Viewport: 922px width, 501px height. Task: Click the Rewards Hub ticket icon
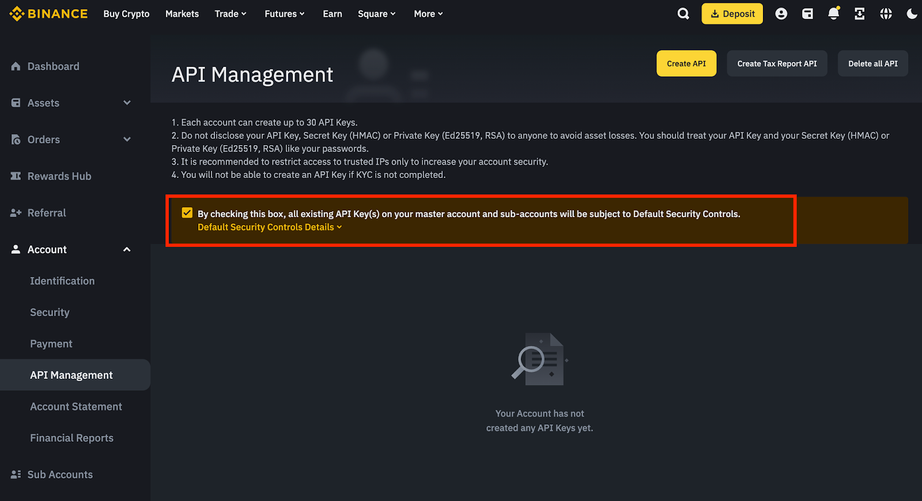[x=16, y=176]
